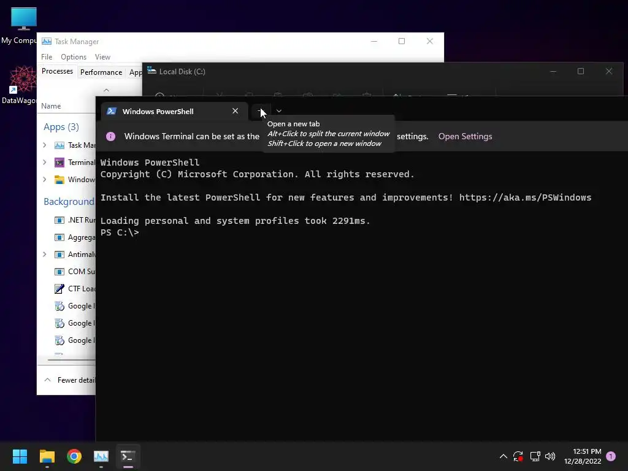
Task: Select the Terminal app icon in process list
Action: tap(59, 162)
